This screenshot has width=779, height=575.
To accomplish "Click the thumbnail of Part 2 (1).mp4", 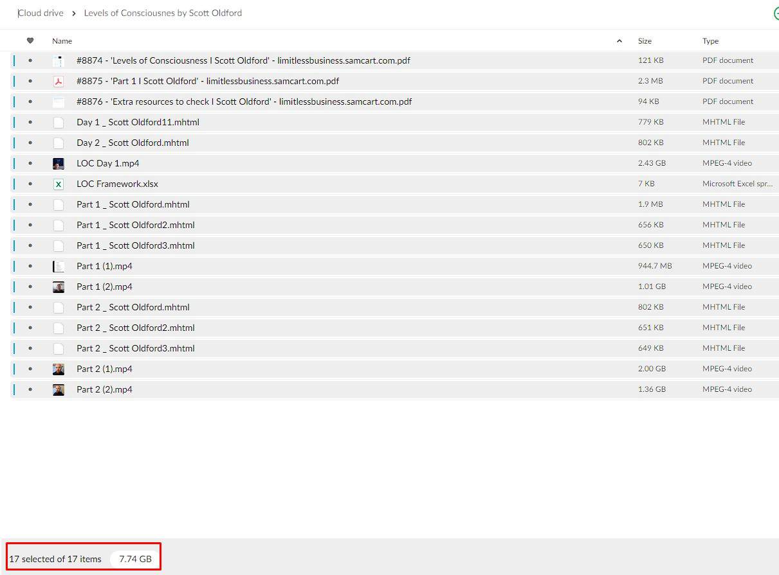I will 59,369.
